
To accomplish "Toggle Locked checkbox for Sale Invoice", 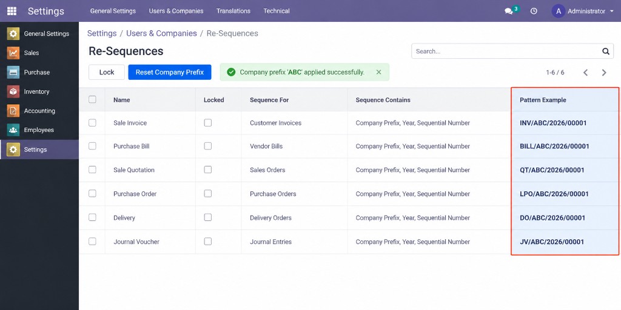I will coord(208,122).
